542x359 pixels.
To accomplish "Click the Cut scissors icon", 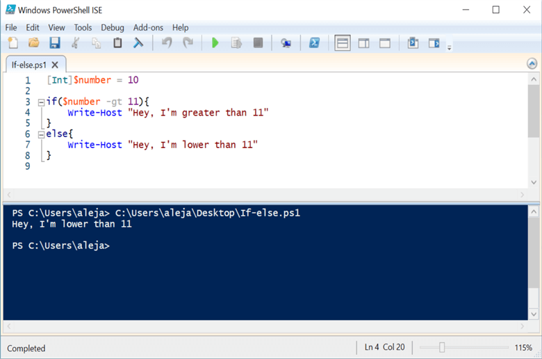I will pyautogui.click(x=75, y=43).
